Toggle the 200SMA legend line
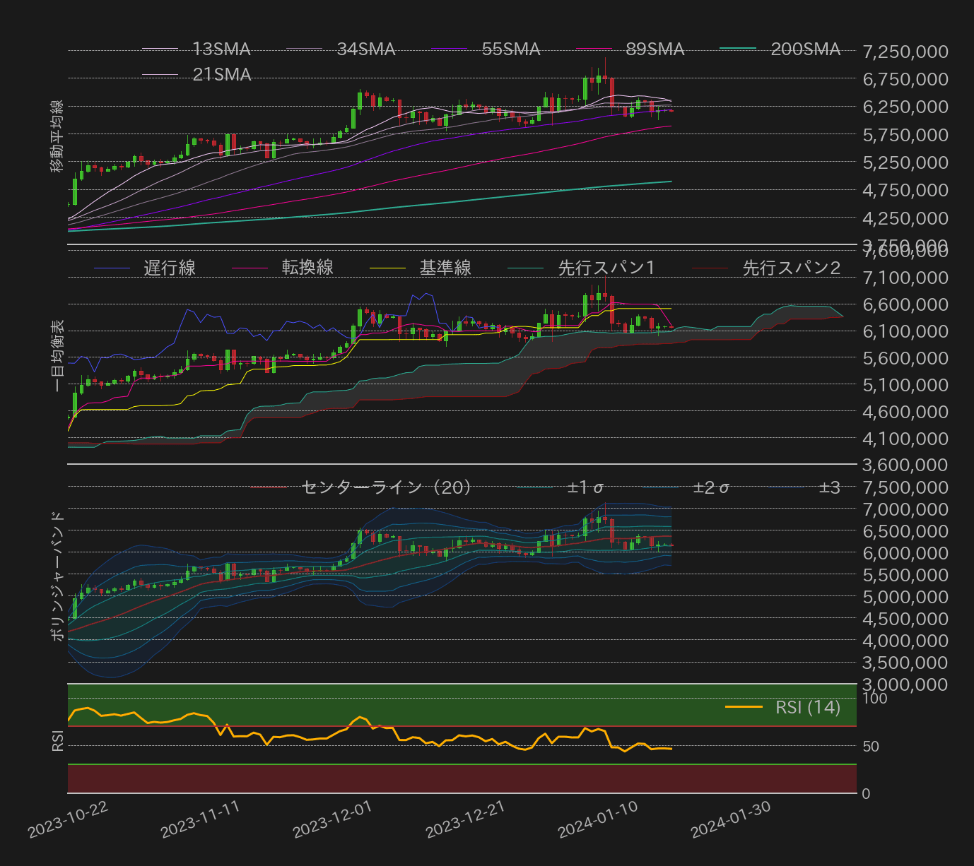The width and height of the screenshot is (974, 866). (x=807, y=49)
